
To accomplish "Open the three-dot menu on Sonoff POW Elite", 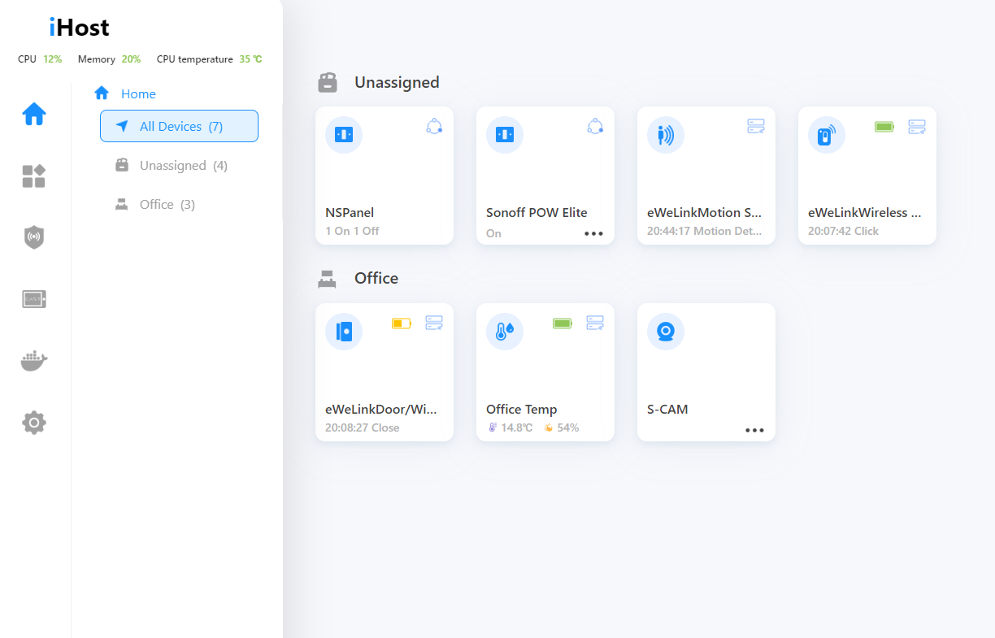I will click(x=593, y=233).
